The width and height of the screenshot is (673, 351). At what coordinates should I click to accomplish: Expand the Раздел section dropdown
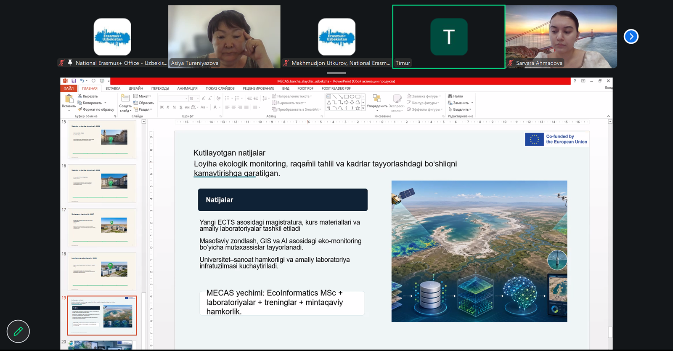tap(143, 109)
